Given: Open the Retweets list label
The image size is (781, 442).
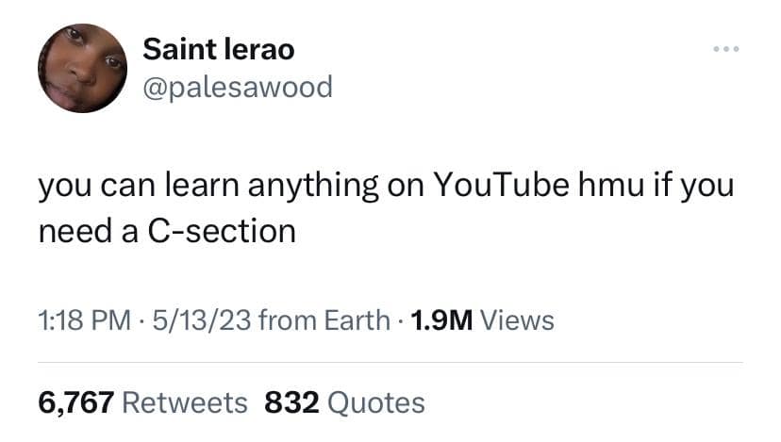Looking at the screenshot, I should 185,403.
